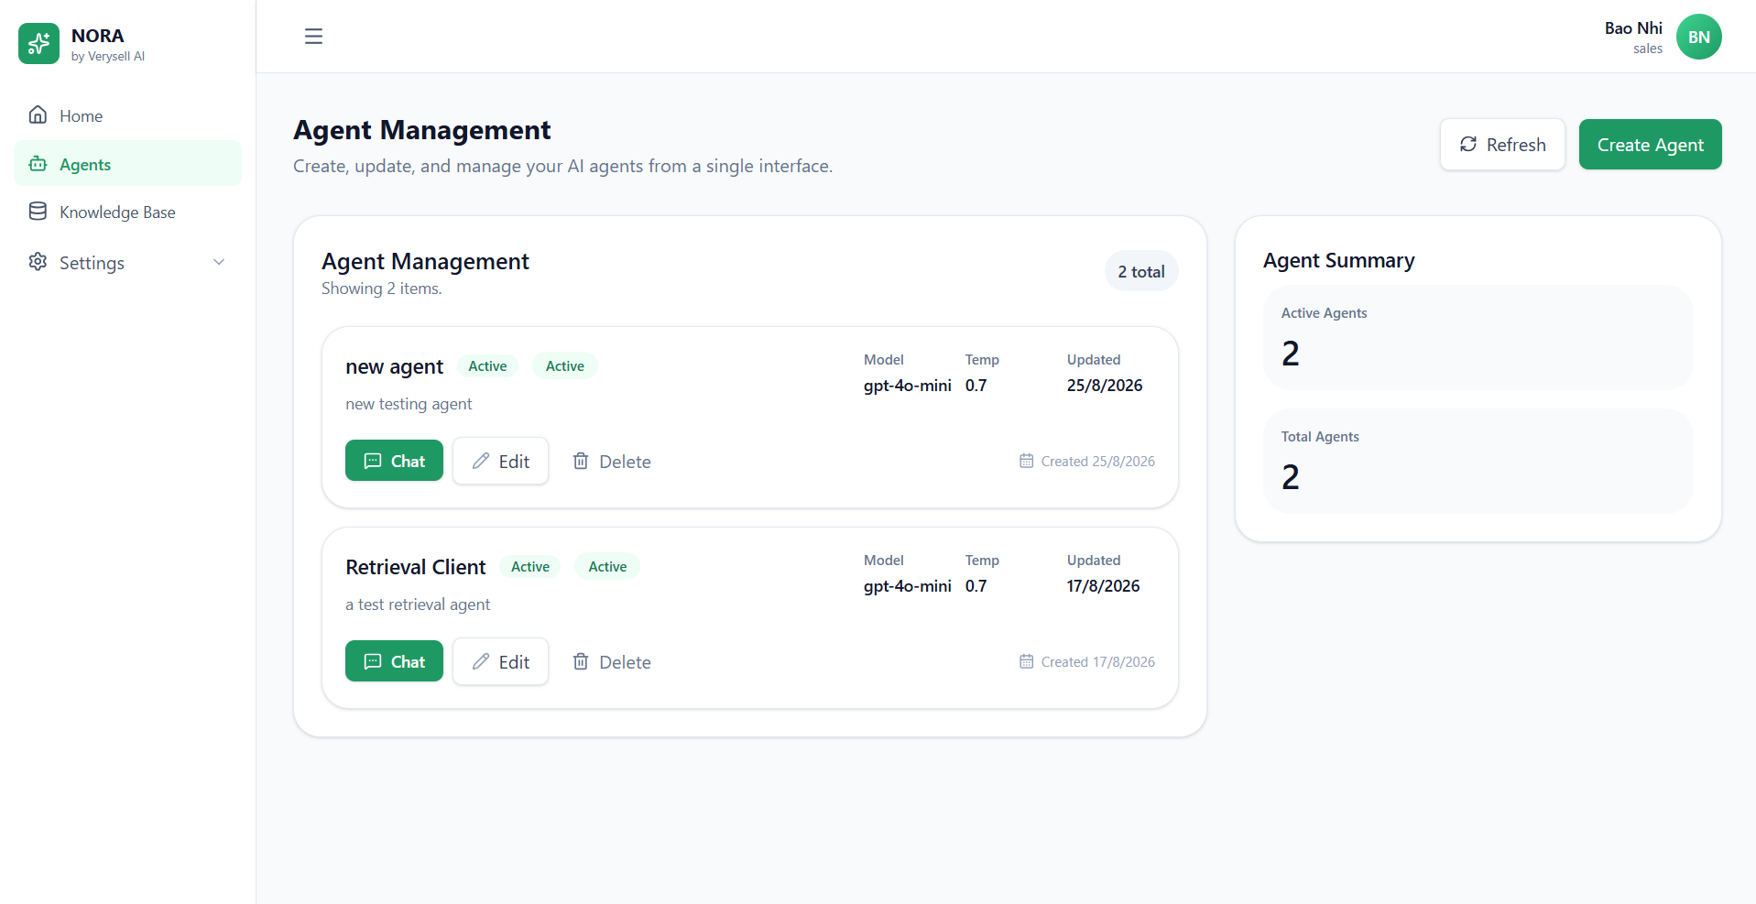Click the Settings gear icon

point(38,262)
